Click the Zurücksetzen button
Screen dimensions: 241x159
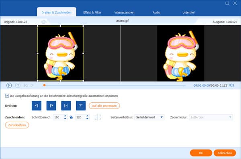[17, 125]
